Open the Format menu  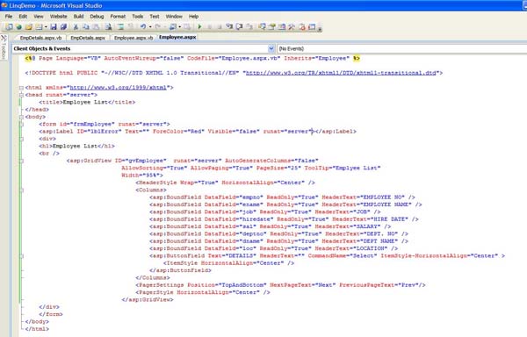click(118, 16)
